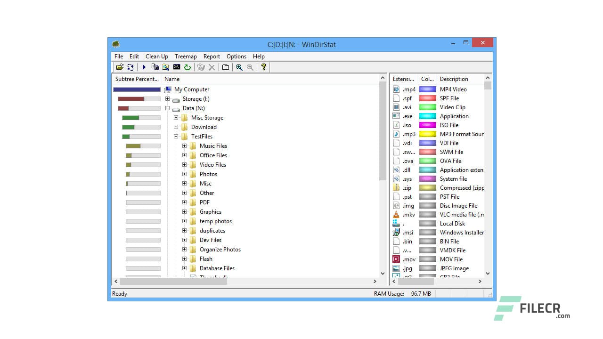This screenshot has height=339, width=603.
Task: Click the blue arrow toolbar icon
Action: pyautogui.click(x=144, y=67)
